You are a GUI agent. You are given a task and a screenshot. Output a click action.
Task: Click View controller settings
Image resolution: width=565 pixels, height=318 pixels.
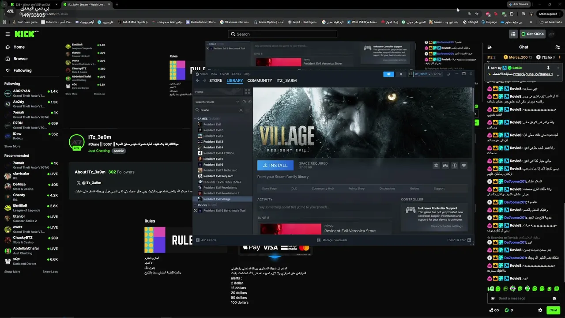pos(447,227)
